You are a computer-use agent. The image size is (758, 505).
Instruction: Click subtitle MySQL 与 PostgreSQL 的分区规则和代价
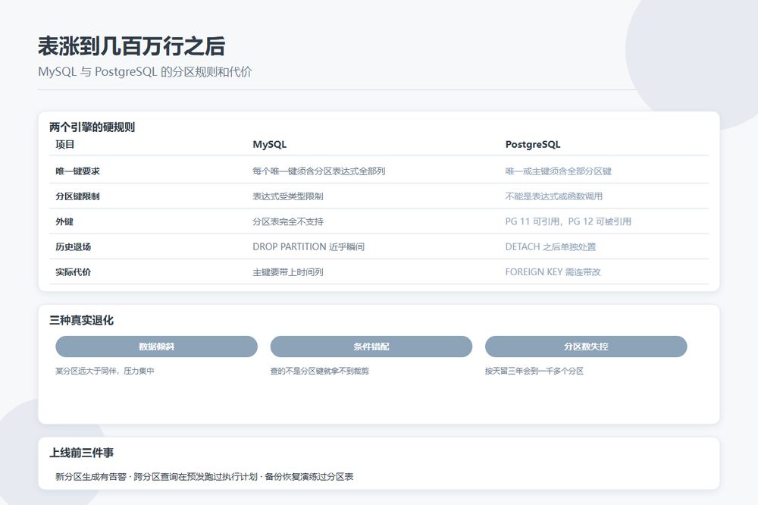[x=145, y=71]
